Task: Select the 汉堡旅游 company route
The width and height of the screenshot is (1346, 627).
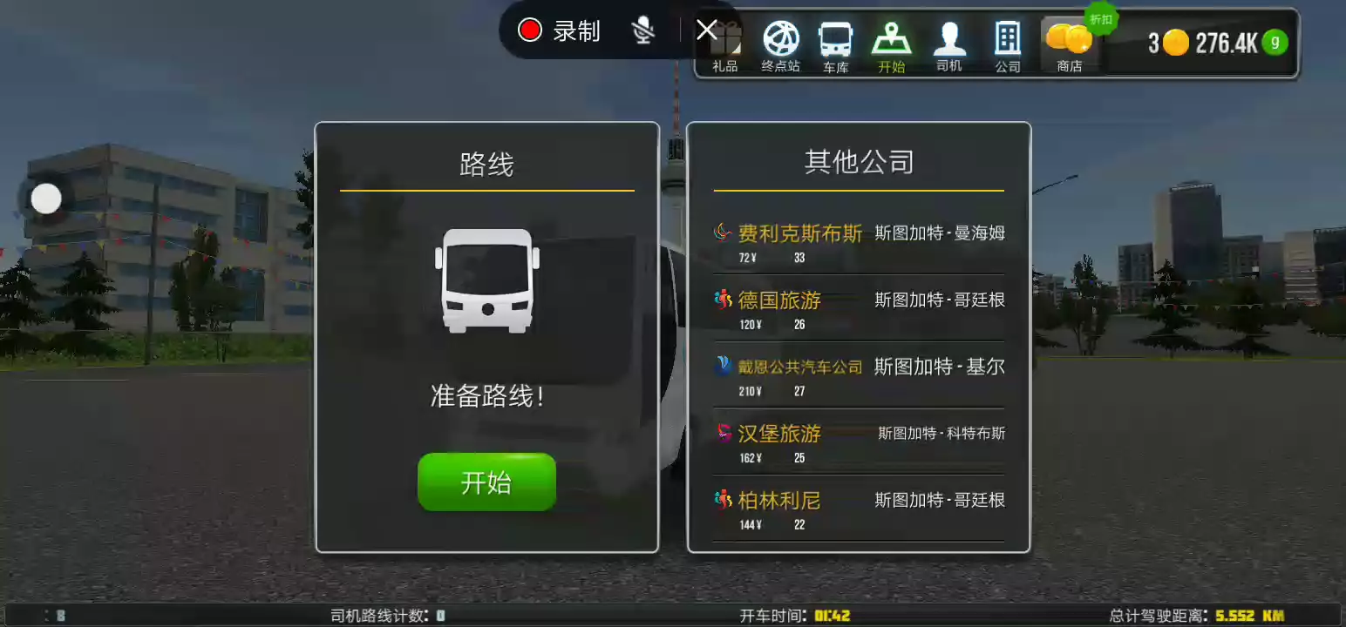Action: [x=859, y=442]
